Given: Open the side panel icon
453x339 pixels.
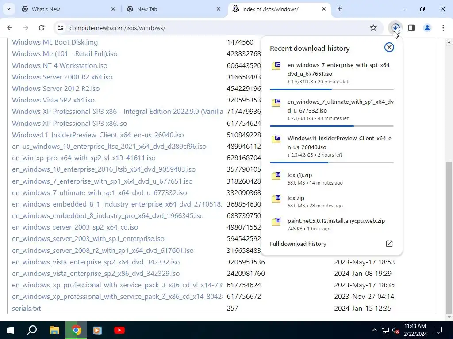Looking at the screenshot, I should point(411,28).
